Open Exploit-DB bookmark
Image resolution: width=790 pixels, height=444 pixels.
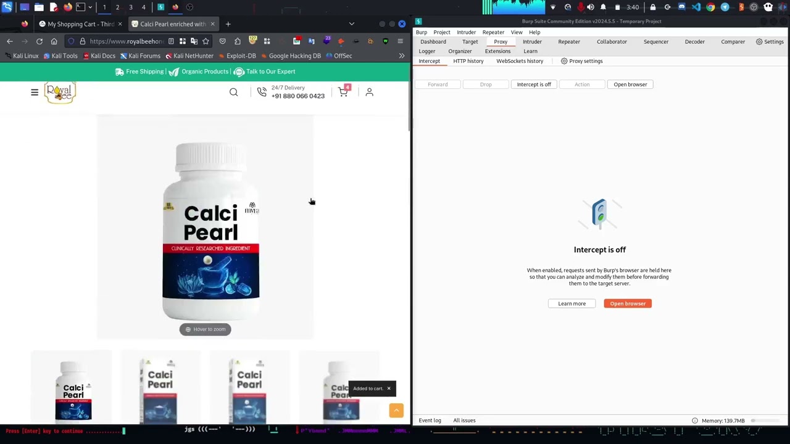237,55
